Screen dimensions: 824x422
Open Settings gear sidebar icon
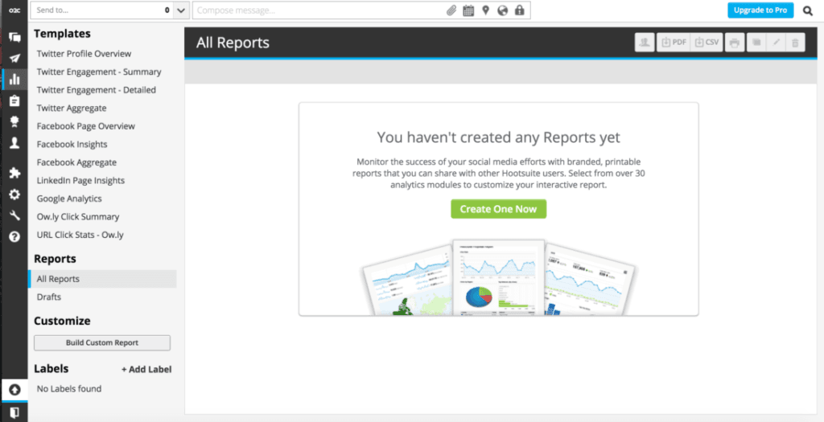pyautogui.click(x=14, y=195)
